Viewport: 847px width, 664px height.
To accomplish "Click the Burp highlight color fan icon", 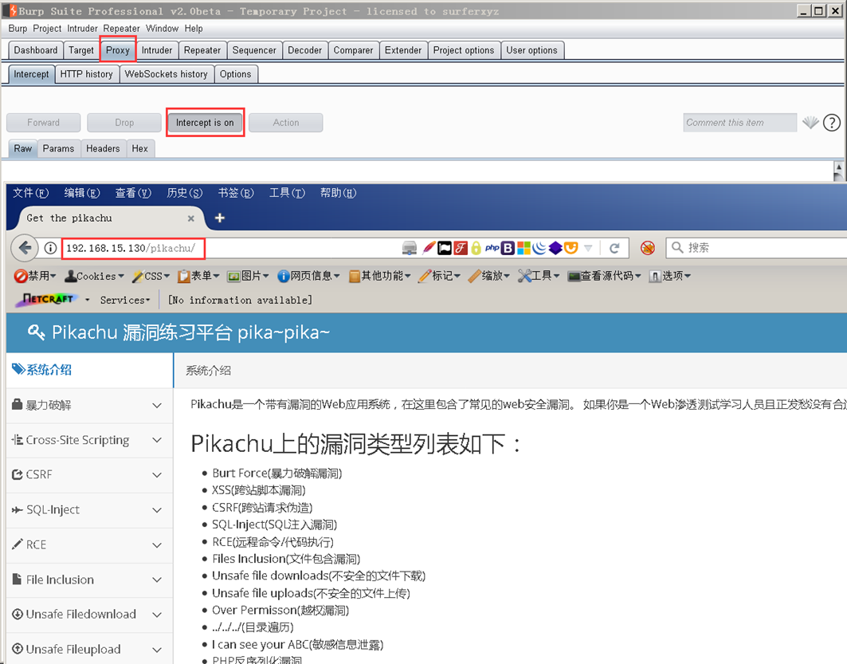I will [x=810, y=123].
